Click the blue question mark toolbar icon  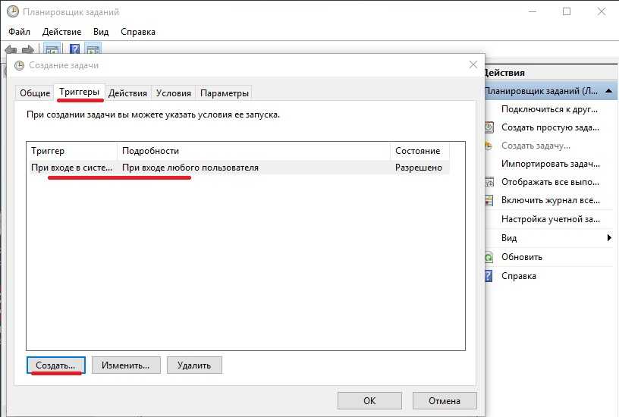pyautogui.click(x=74, y=49)
